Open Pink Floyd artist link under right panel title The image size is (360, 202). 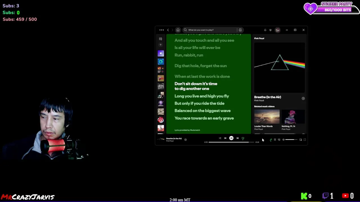click(259, 100)
